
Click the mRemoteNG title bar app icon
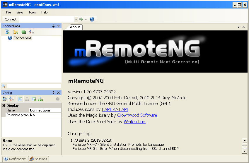pyautogui.click(x=5, y=5)
